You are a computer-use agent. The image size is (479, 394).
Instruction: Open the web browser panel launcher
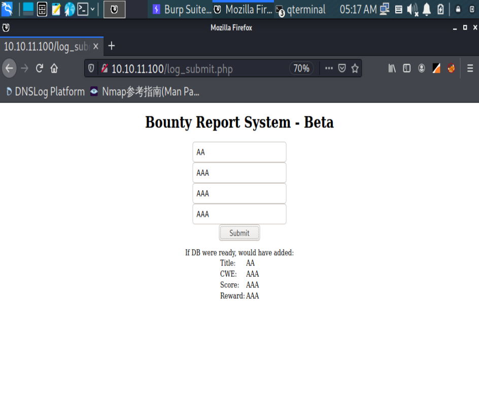coord(70,9)
